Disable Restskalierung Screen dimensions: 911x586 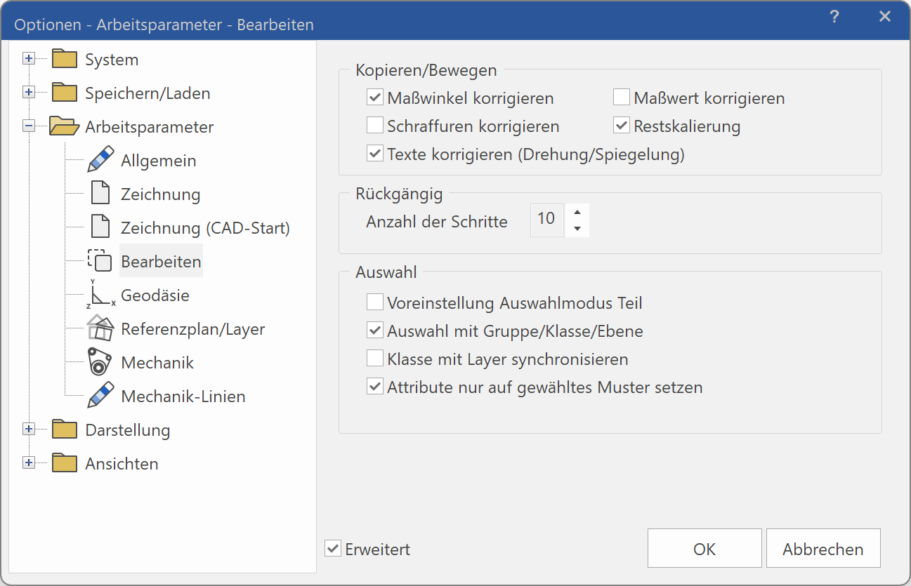pos(621,125)
